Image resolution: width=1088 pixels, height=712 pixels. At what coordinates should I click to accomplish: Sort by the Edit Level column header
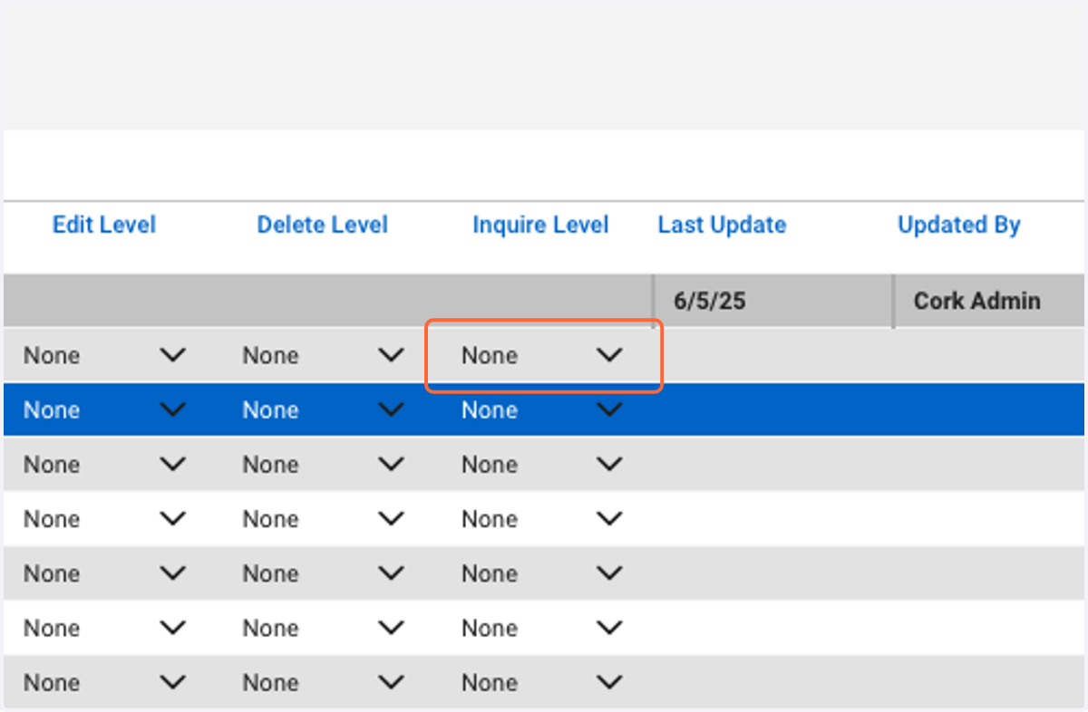coord(104,225)
